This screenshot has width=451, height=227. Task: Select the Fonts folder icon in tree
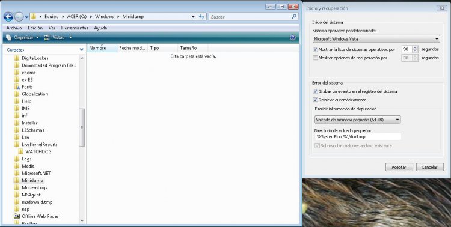(17, 87)
